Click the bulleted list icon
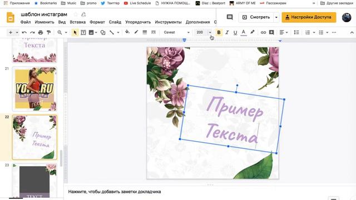Screen dimensions: 356x200 [x=321, y=32]
